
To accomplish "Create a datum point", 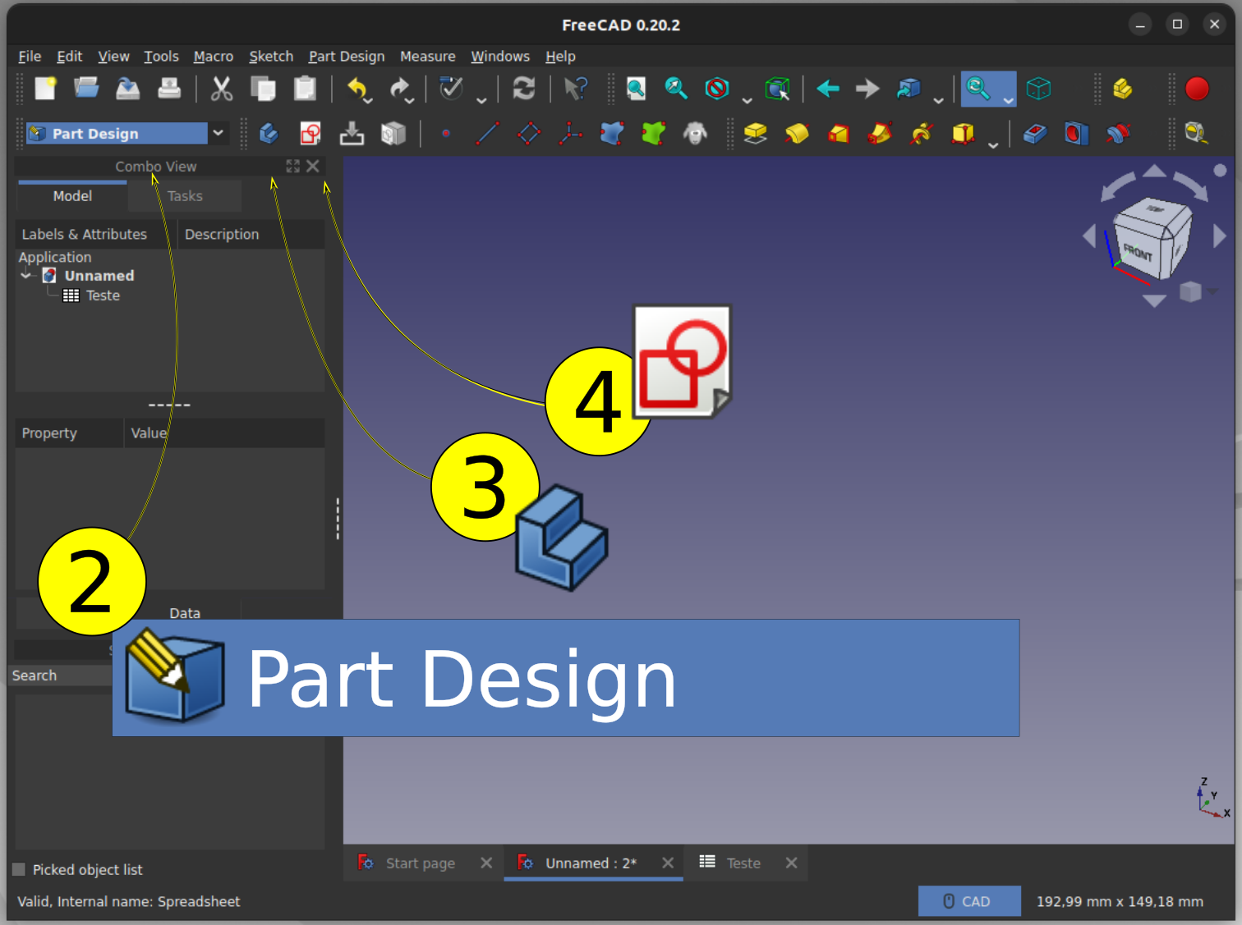I will (x=445, y=133).
